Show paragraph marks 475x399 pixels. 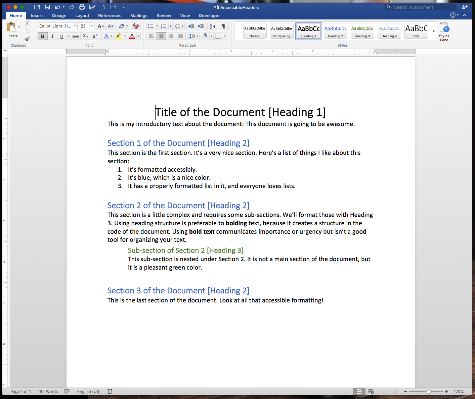(x=223, y=26)
